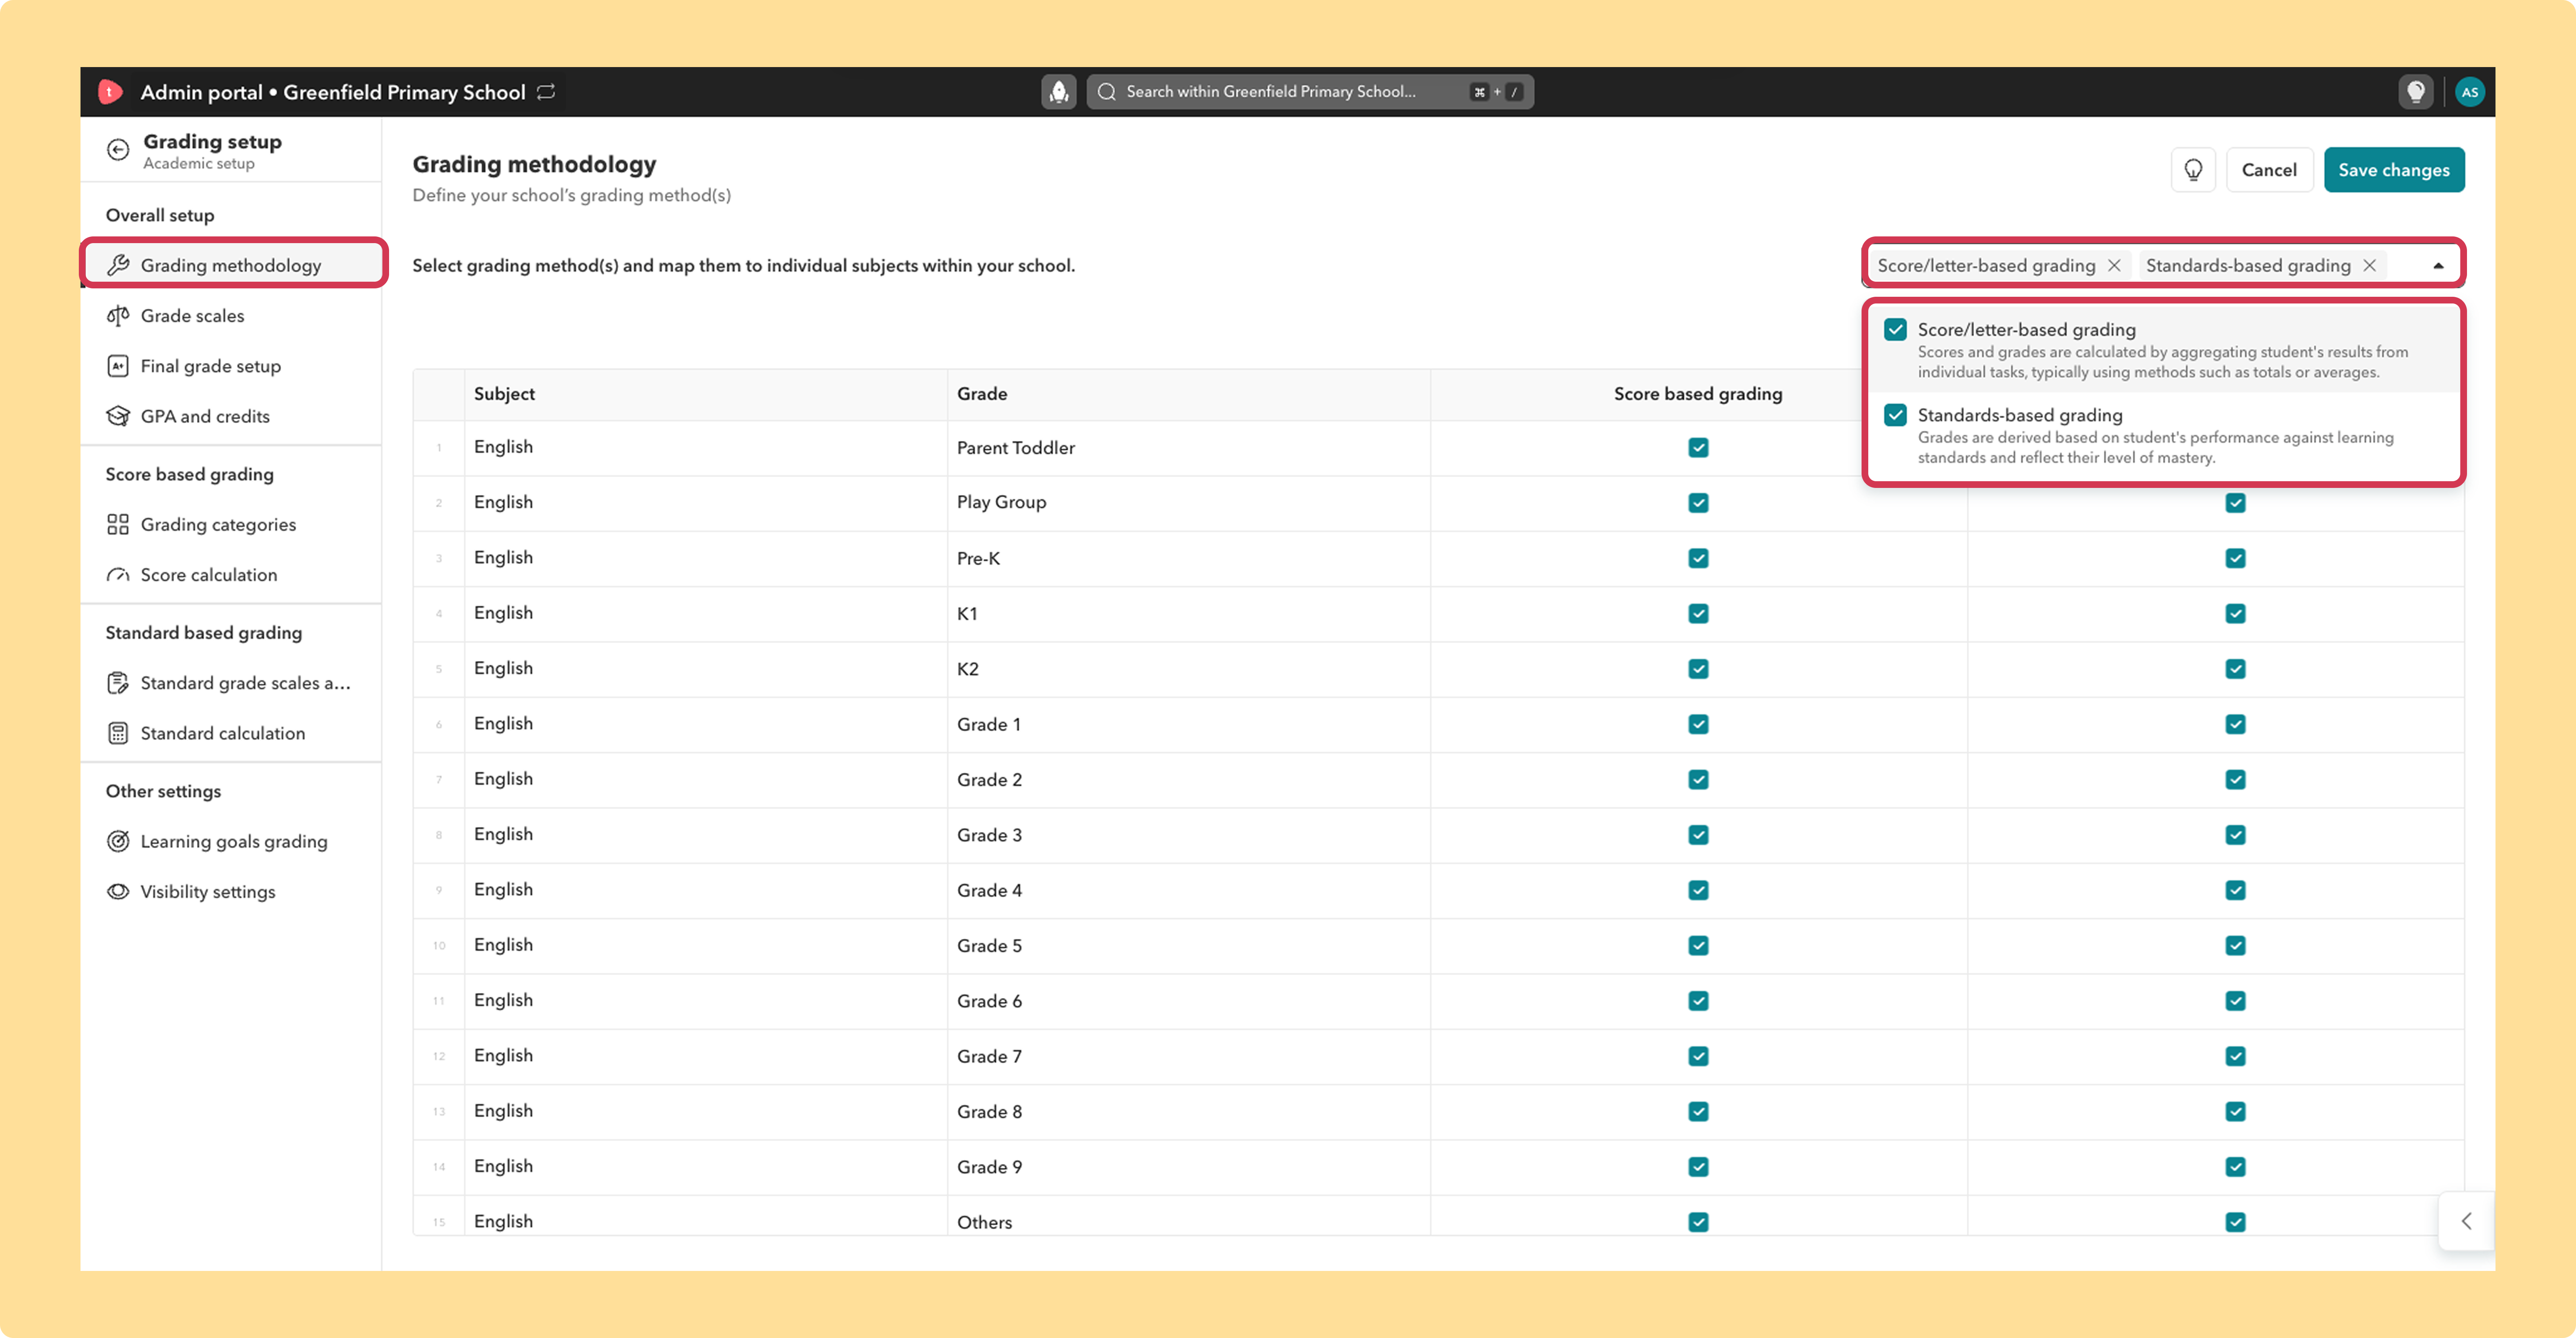Click the Standard based grading sidebar section label
The height and width of the screenshot is (1338, 2576).
tap(204, 633)
